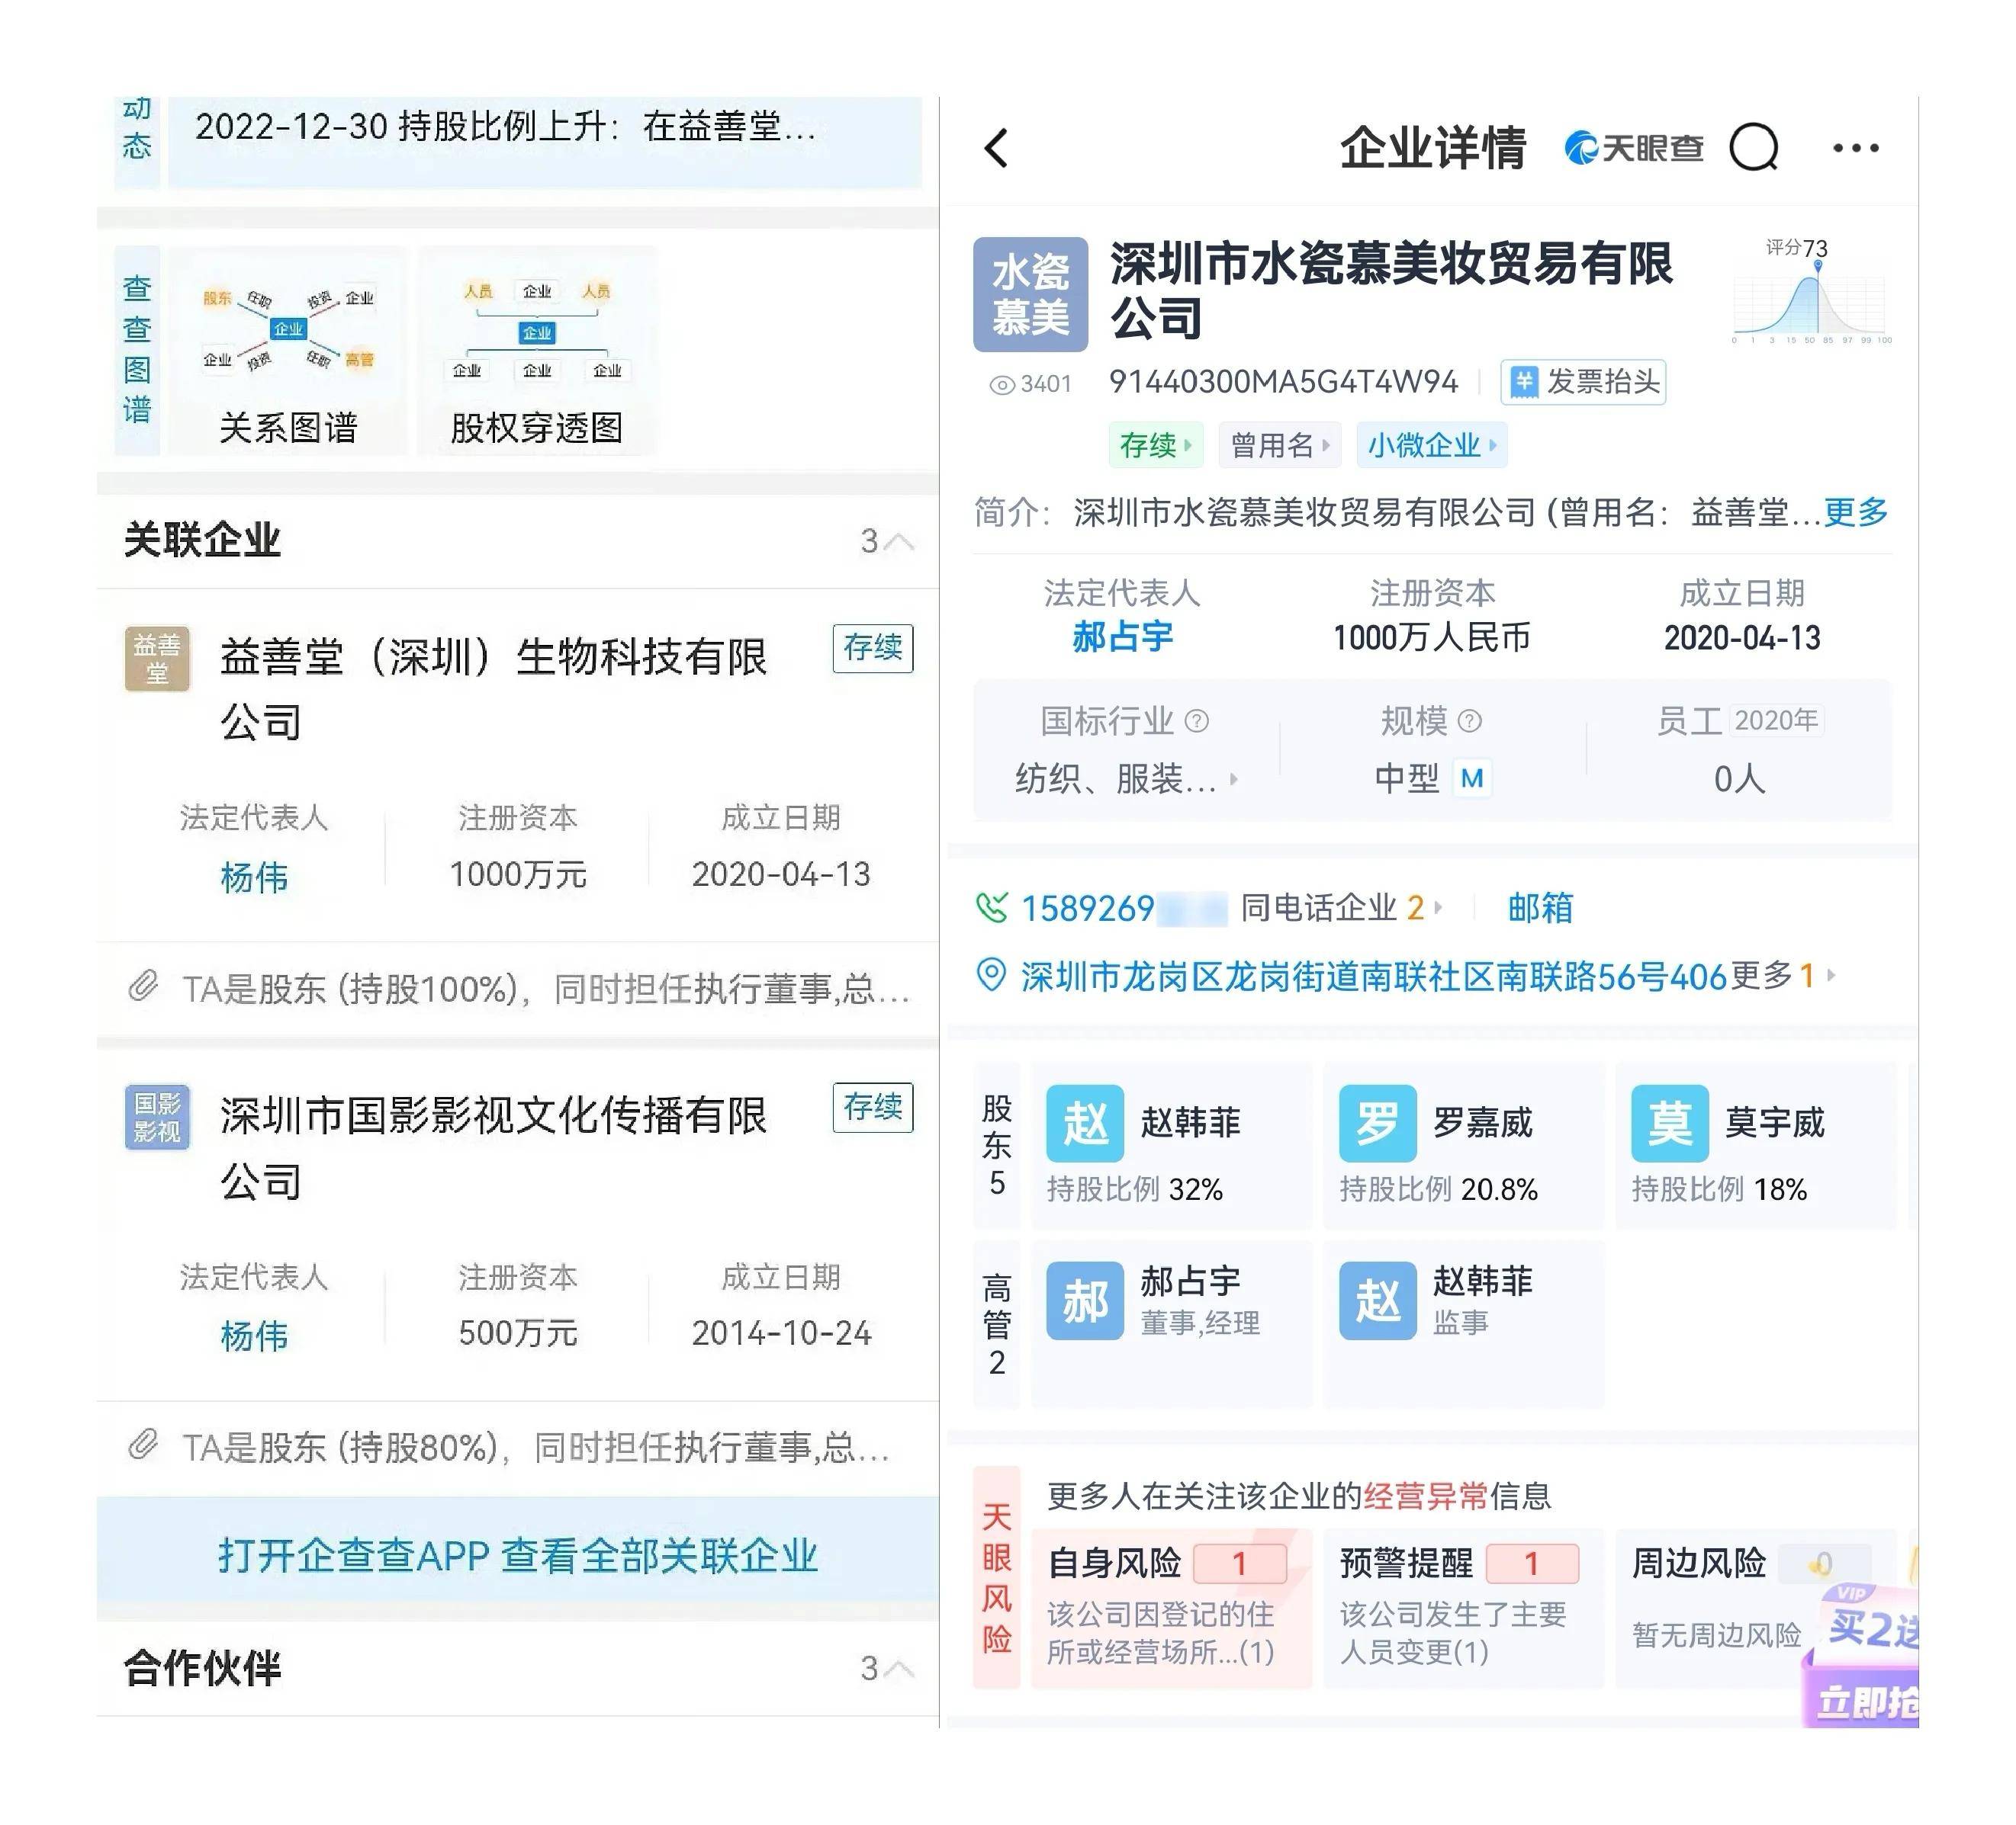Open the address 深圳市龙岗区龙岗街道 link

coord(1373,976)
